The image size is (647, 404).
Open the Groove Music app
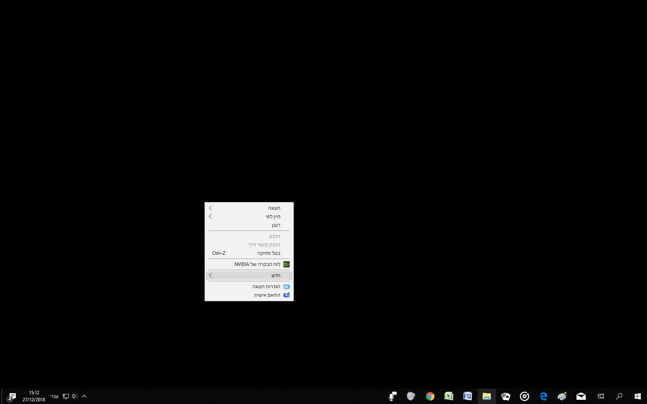(x=525, y=396)
